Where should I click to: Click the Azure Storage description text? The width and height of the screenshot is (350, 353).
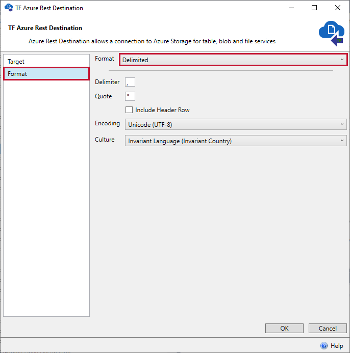(152, 41)
